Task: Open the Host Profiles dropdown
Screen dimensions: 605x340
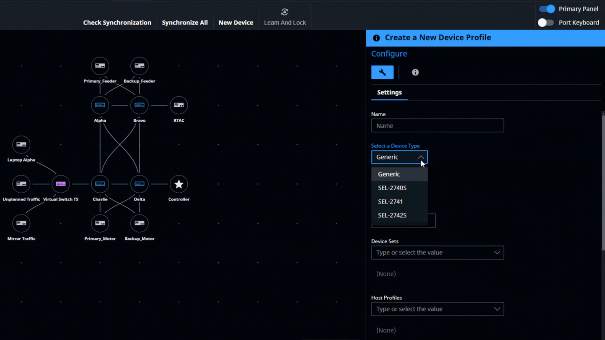Action: (x=497, y=309)
